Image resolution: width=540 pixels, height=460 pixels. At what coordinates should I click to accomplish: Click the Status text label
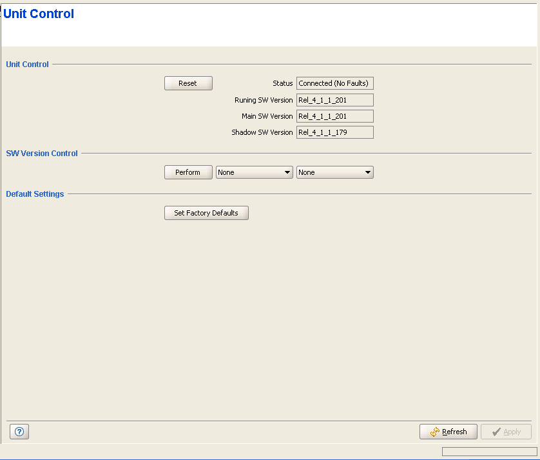tap(282, 83)
